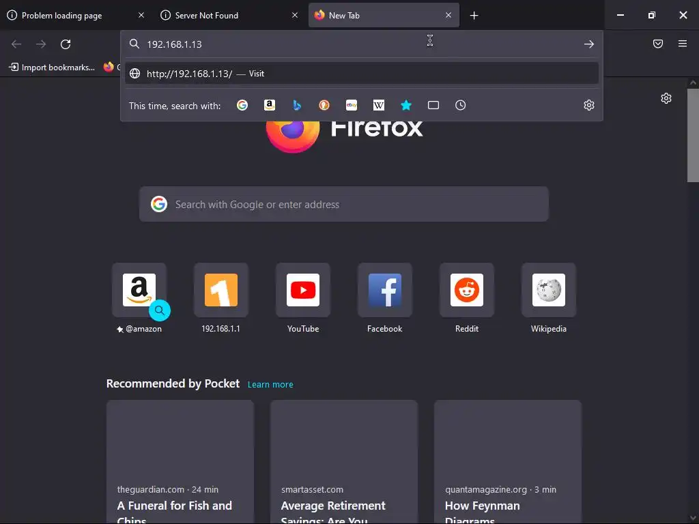This screenshot has height=524, width=699.
Task: Click the search magnifier in the address bar
Action: point(134,44)
